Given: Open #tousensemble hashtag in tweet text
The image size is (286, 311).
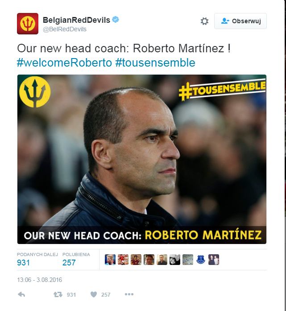Looking at the screenshot, I should (155, 63).
